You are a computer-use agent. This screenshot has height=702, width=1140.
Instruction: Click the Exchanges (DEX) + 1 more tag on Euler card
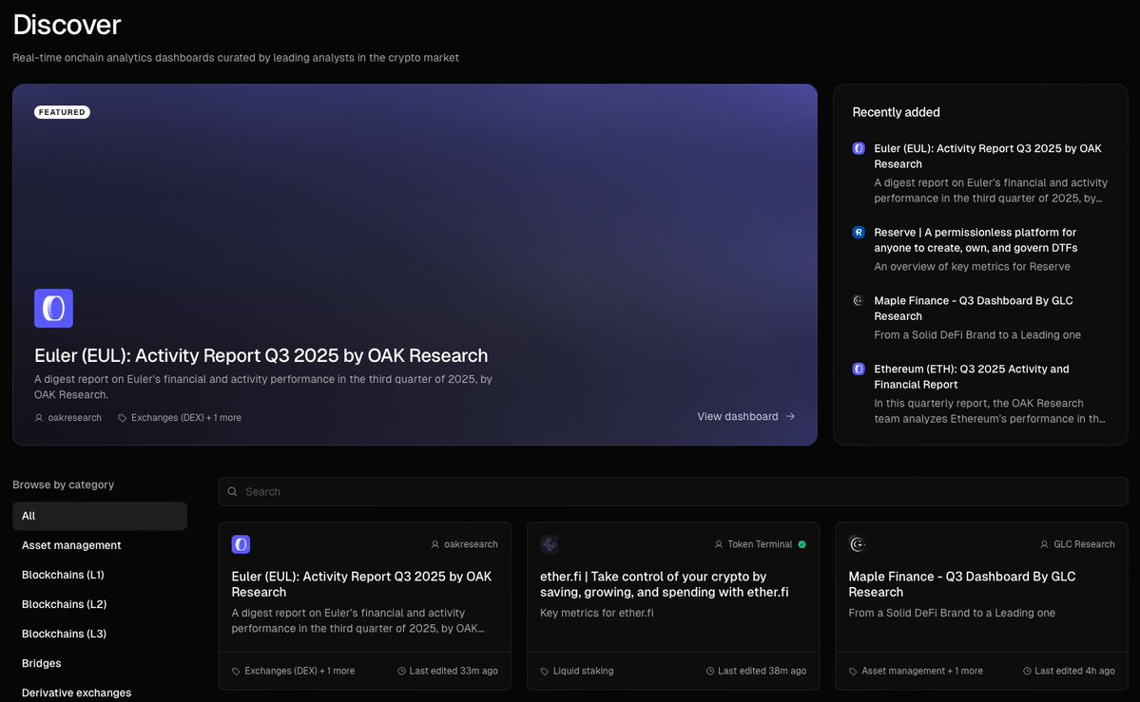(299, 672)
